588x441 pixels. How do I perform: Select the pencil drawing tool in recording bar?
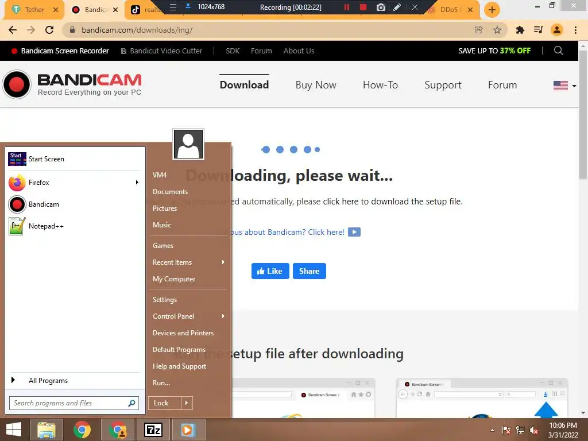397,7
